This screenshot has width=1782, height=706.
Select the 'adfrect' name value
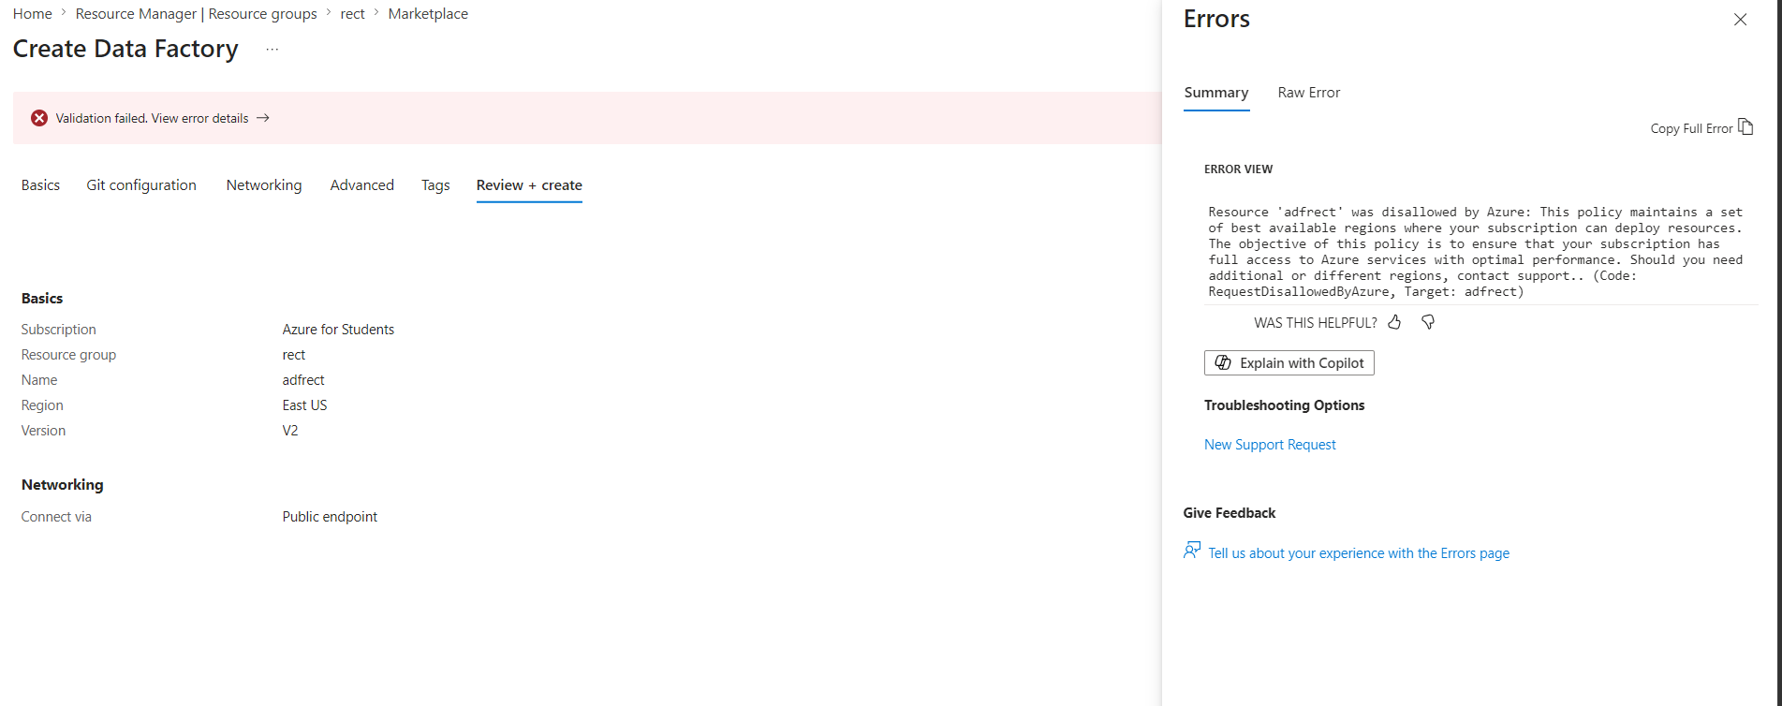[303, 380]
